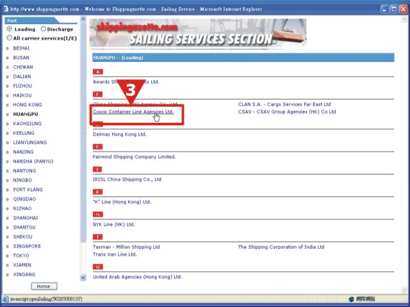Click the red letter F section marker
Image resolution: width=410 pixels, height=307 pixels.
pos(97,146)
